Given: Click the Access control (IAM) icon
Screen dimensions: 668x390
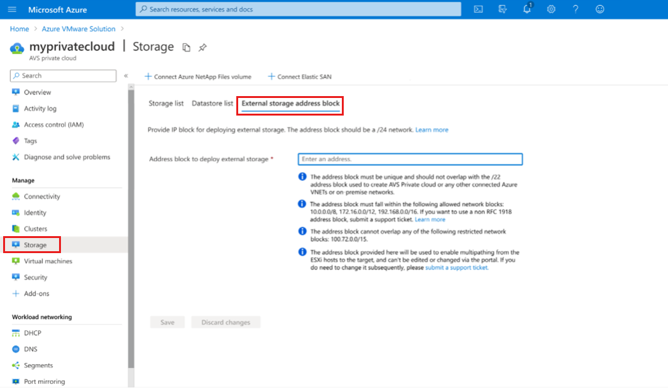Looking at the screenshot, I should (x=16, y=125).
